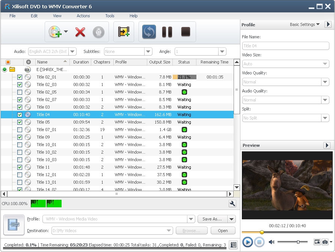This screenshot has width=335, height=252.
Task: Open the Basic Settings dropdown
Action: tap(305, 24)
